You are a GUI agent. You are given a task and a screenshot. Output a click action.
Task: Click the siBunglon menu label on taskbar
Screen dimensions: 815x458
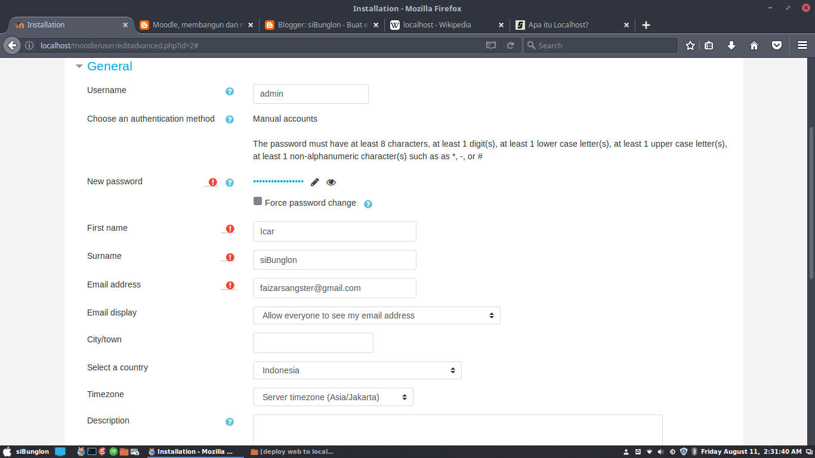click(33, 451)
